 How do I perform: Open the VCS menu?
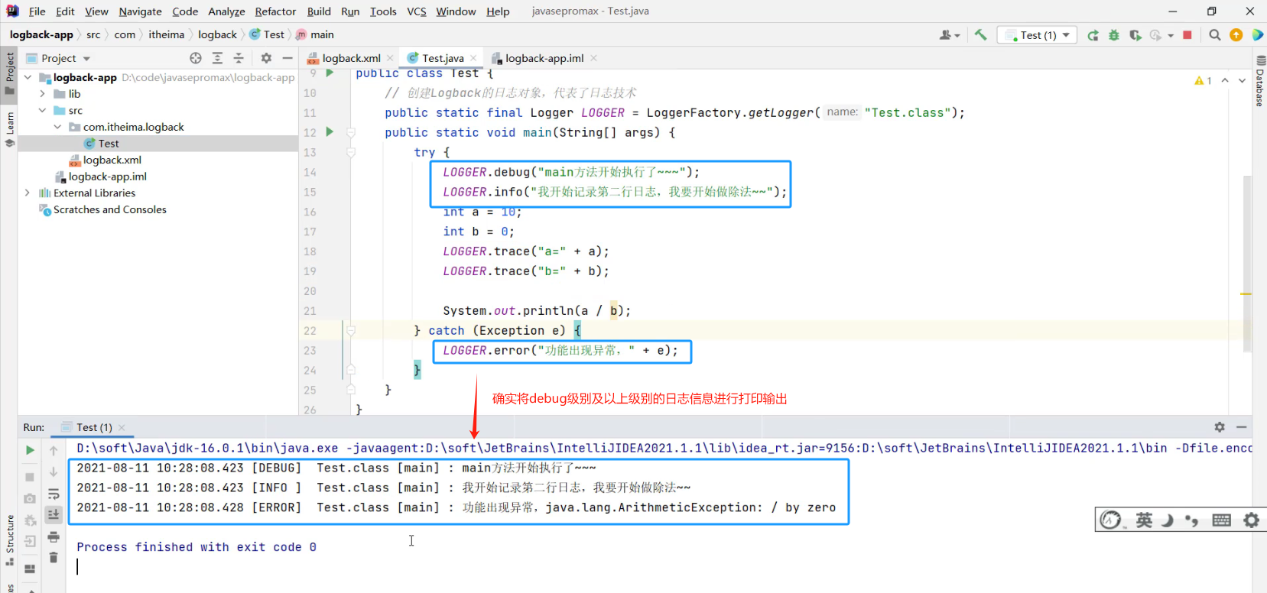pos(416,11)
